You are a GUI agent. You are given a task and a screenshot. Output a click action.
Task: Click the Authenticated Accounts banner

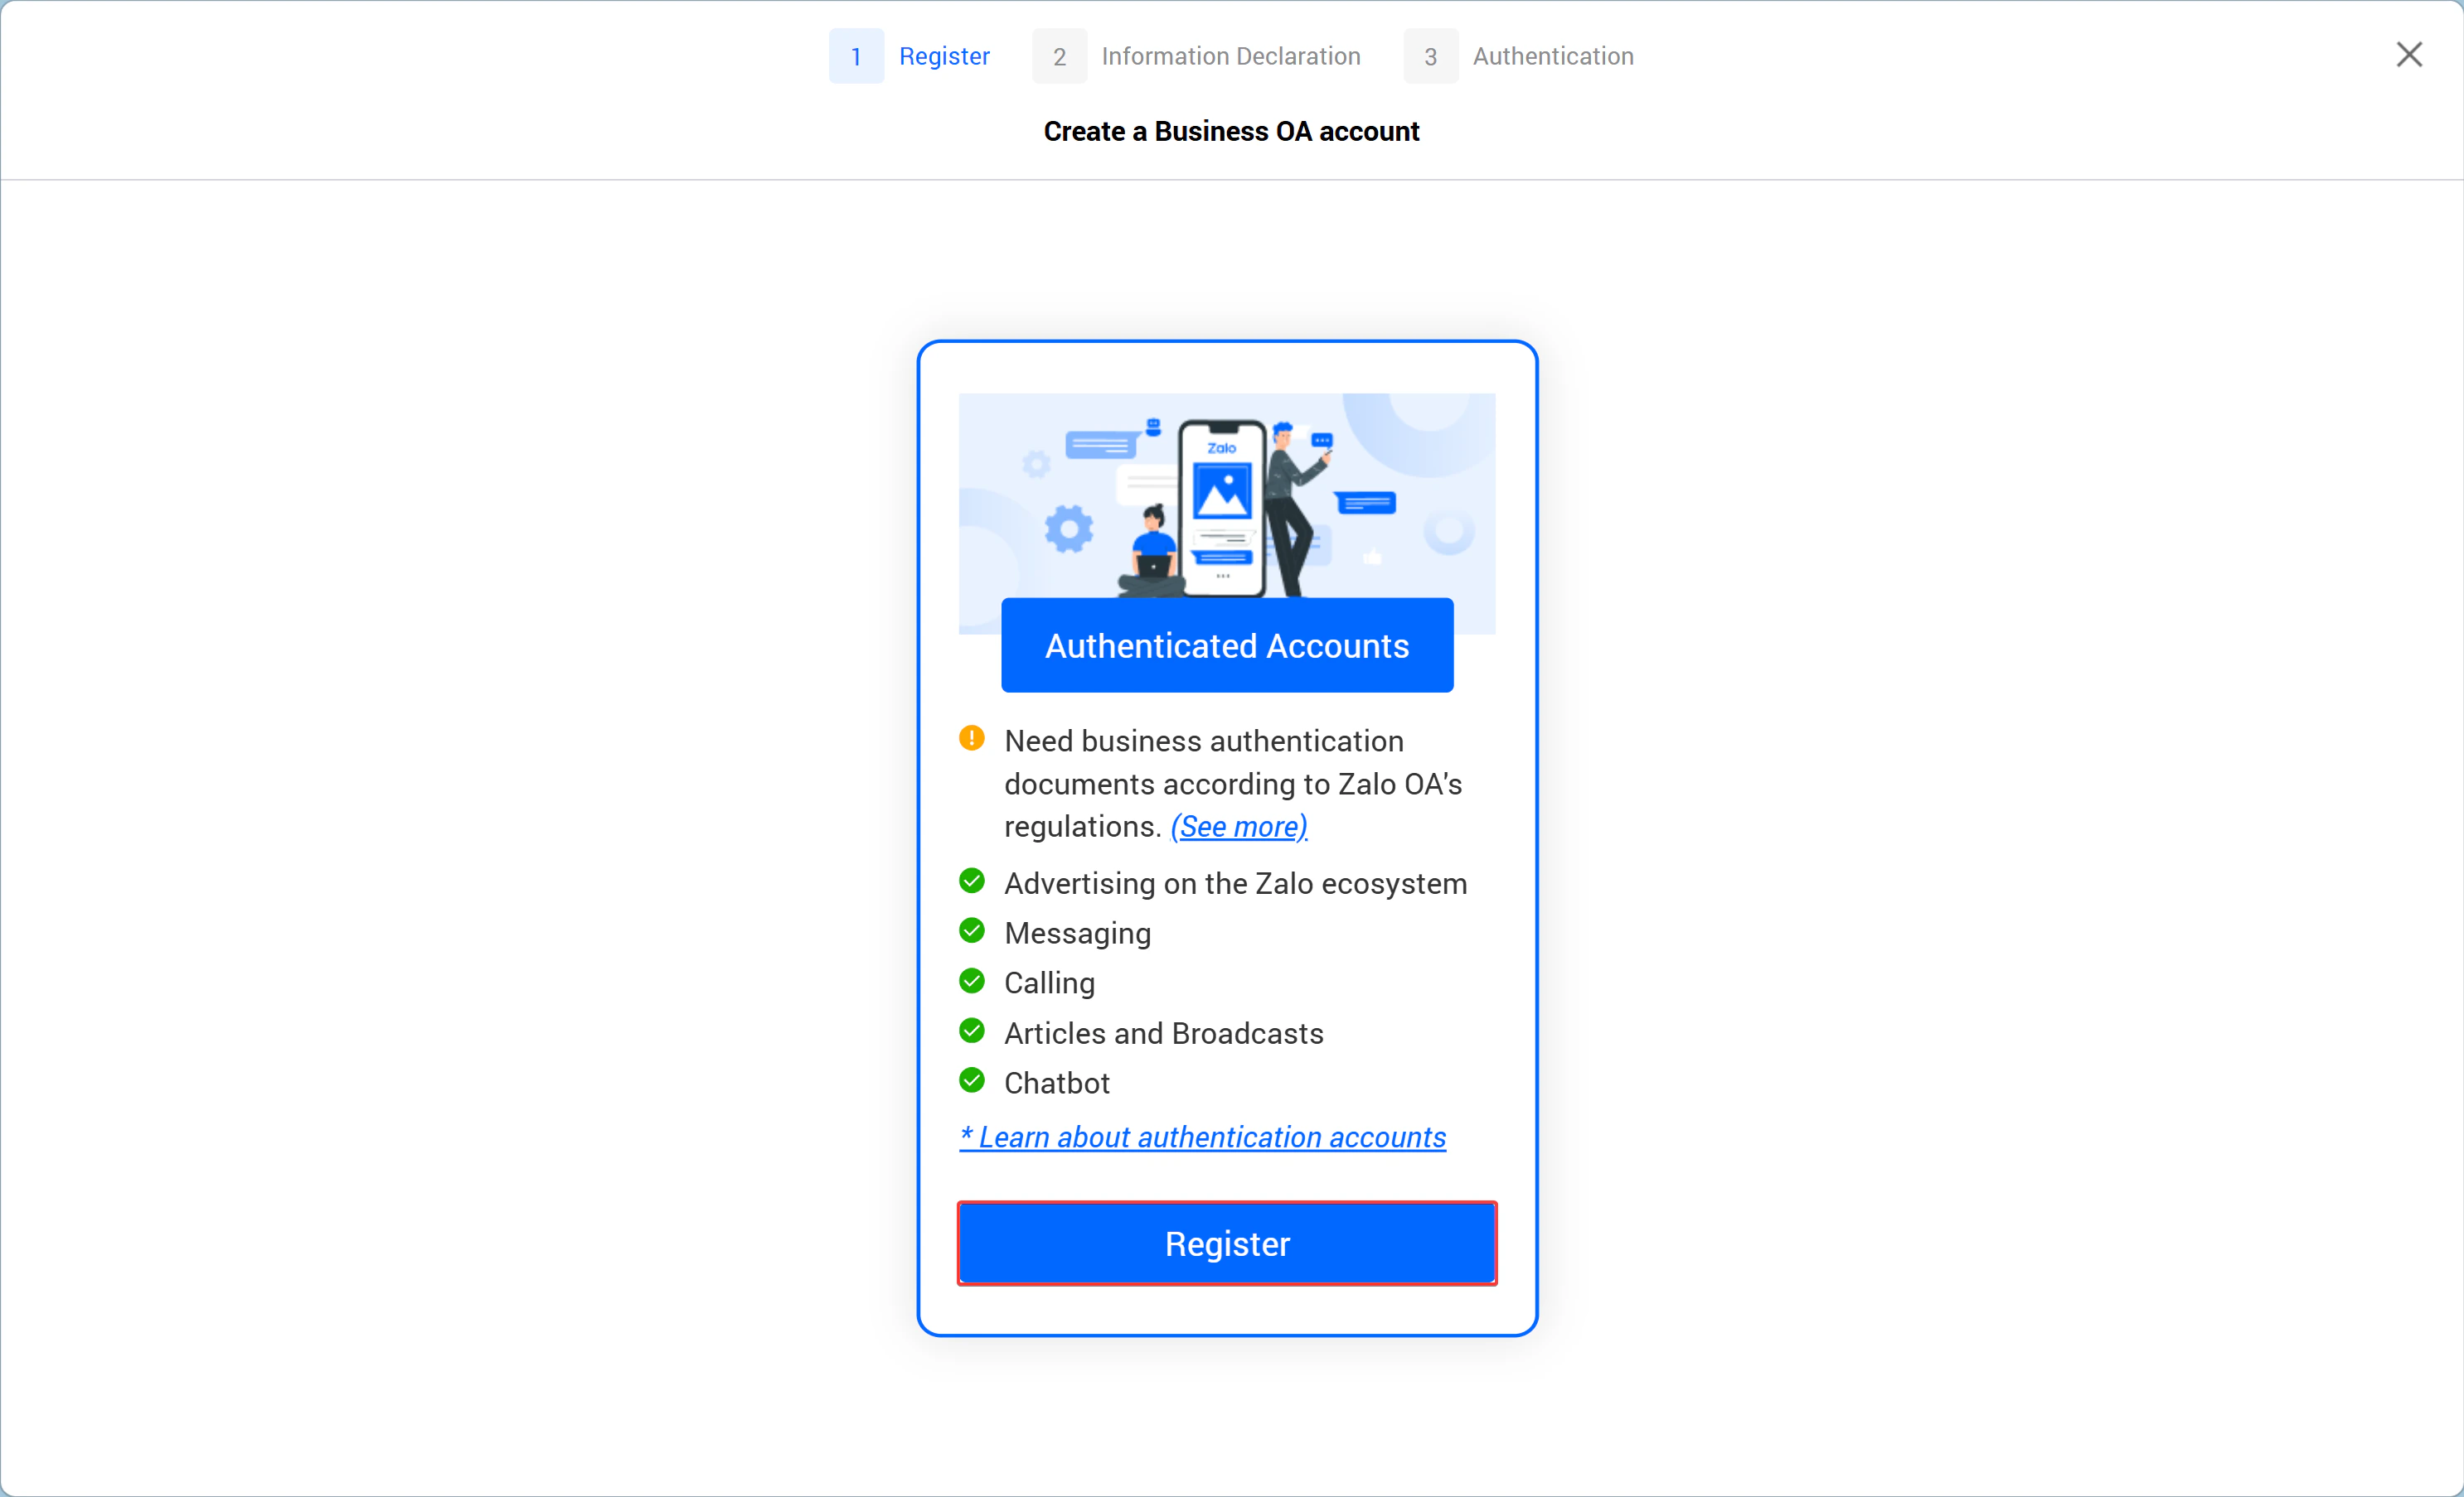(x=1227, y=645)
